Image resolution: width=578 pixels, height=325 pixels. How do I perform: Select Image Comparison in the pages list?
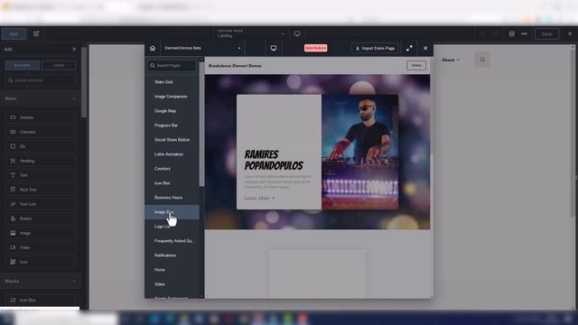(x=172, y=97)
